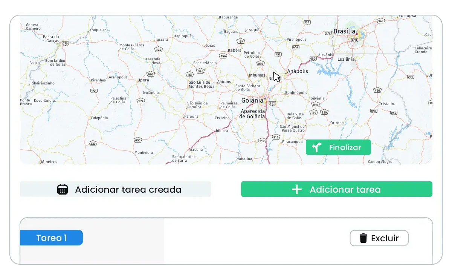Screen dimensions: 452x279
Task: Click the Indiara town label
Action: pos(222,131)
